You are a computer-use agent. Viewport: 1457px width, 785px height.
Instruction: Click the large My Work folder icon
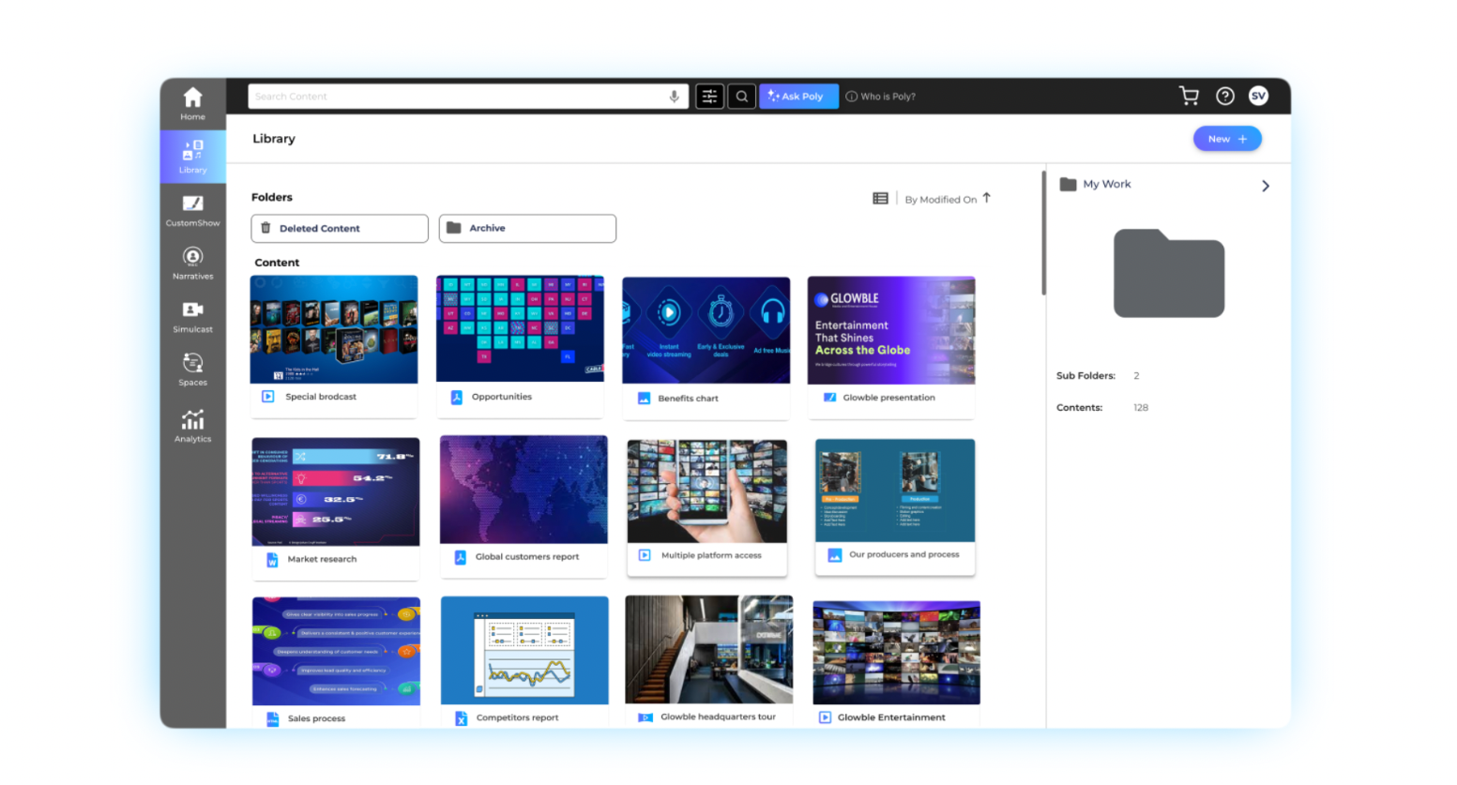[x=1169, y=273]
